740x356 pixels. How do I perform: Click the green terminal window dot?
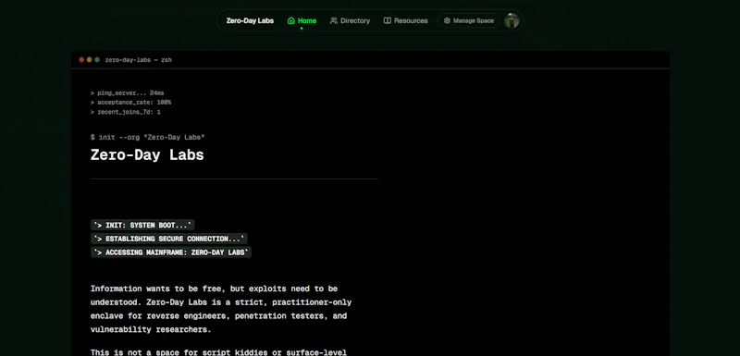(97, 60)
